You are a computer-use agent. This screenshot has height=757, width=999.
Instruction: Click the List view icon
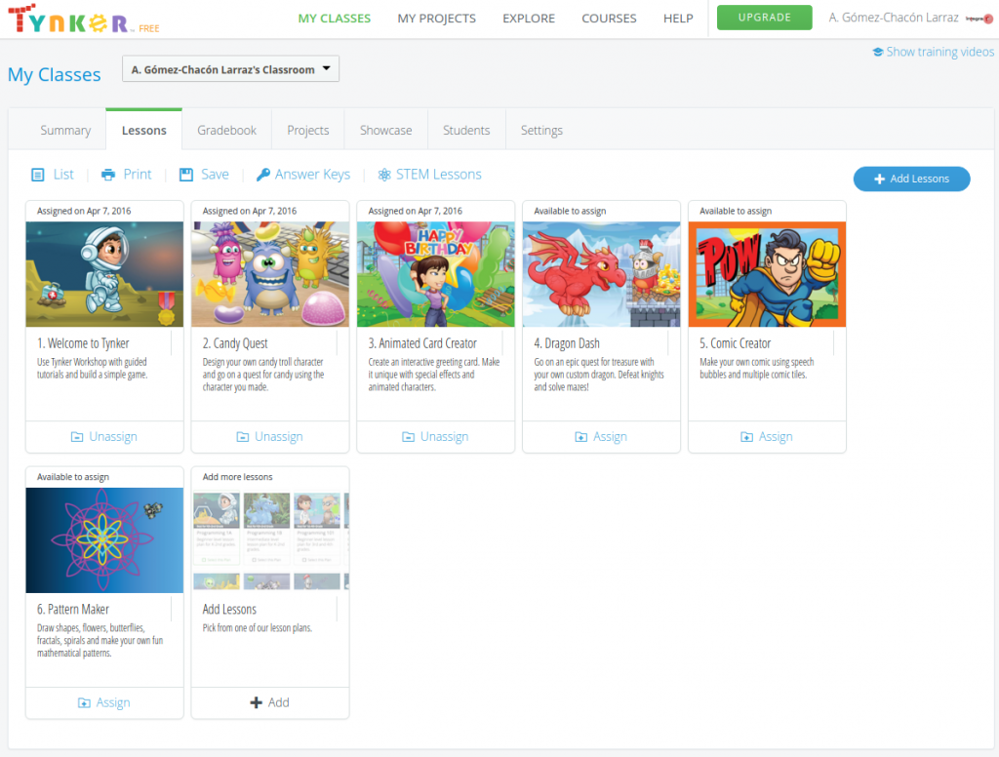pyautogui.click(x=38, y=175)
